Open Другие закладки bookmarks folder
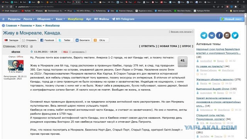 tap(238, 11)
